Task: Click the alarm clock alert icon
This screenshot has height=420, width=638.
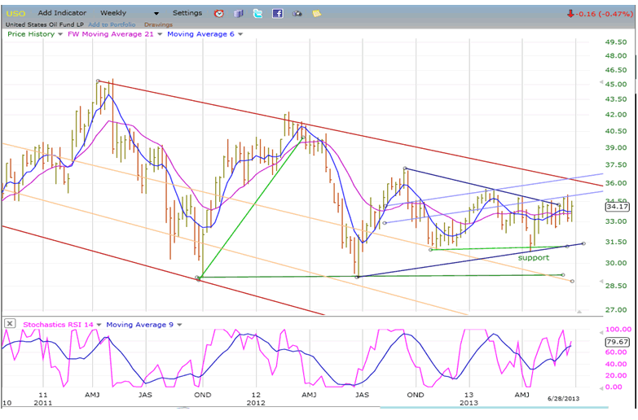Action: 219,14
